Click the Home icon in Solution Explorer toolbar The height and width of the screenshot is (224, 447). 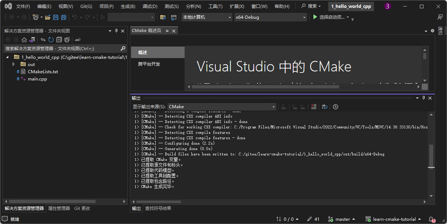click(x=24, y=39)
